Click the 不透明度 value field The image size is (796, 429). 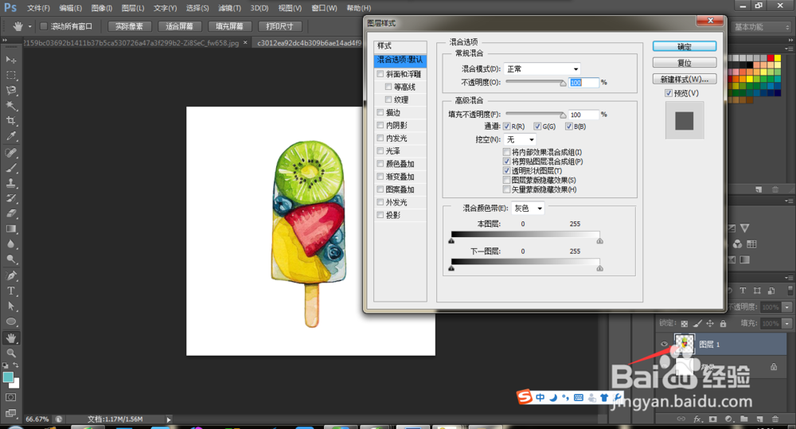click(x=583, y=82)
